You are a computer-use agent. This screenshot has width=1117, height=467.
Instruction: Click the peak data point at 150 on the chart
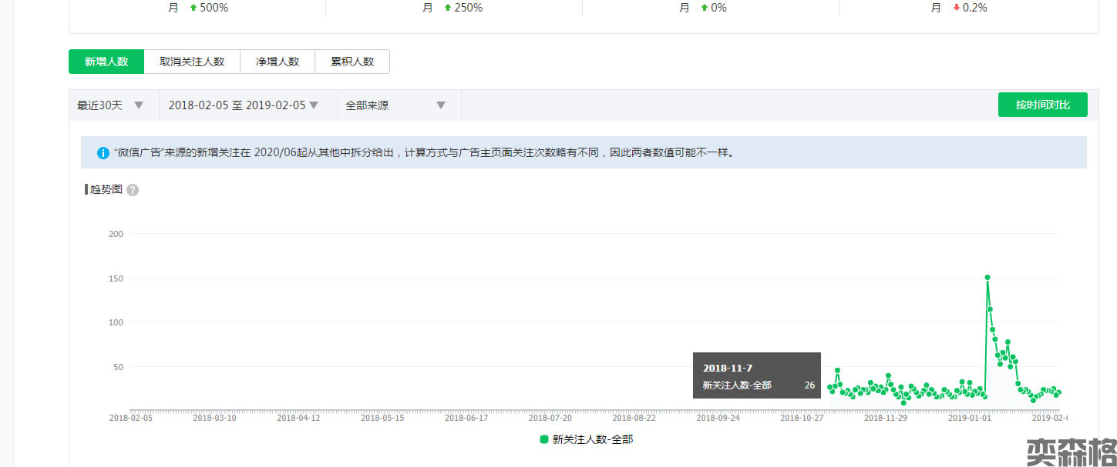[987, 278]
